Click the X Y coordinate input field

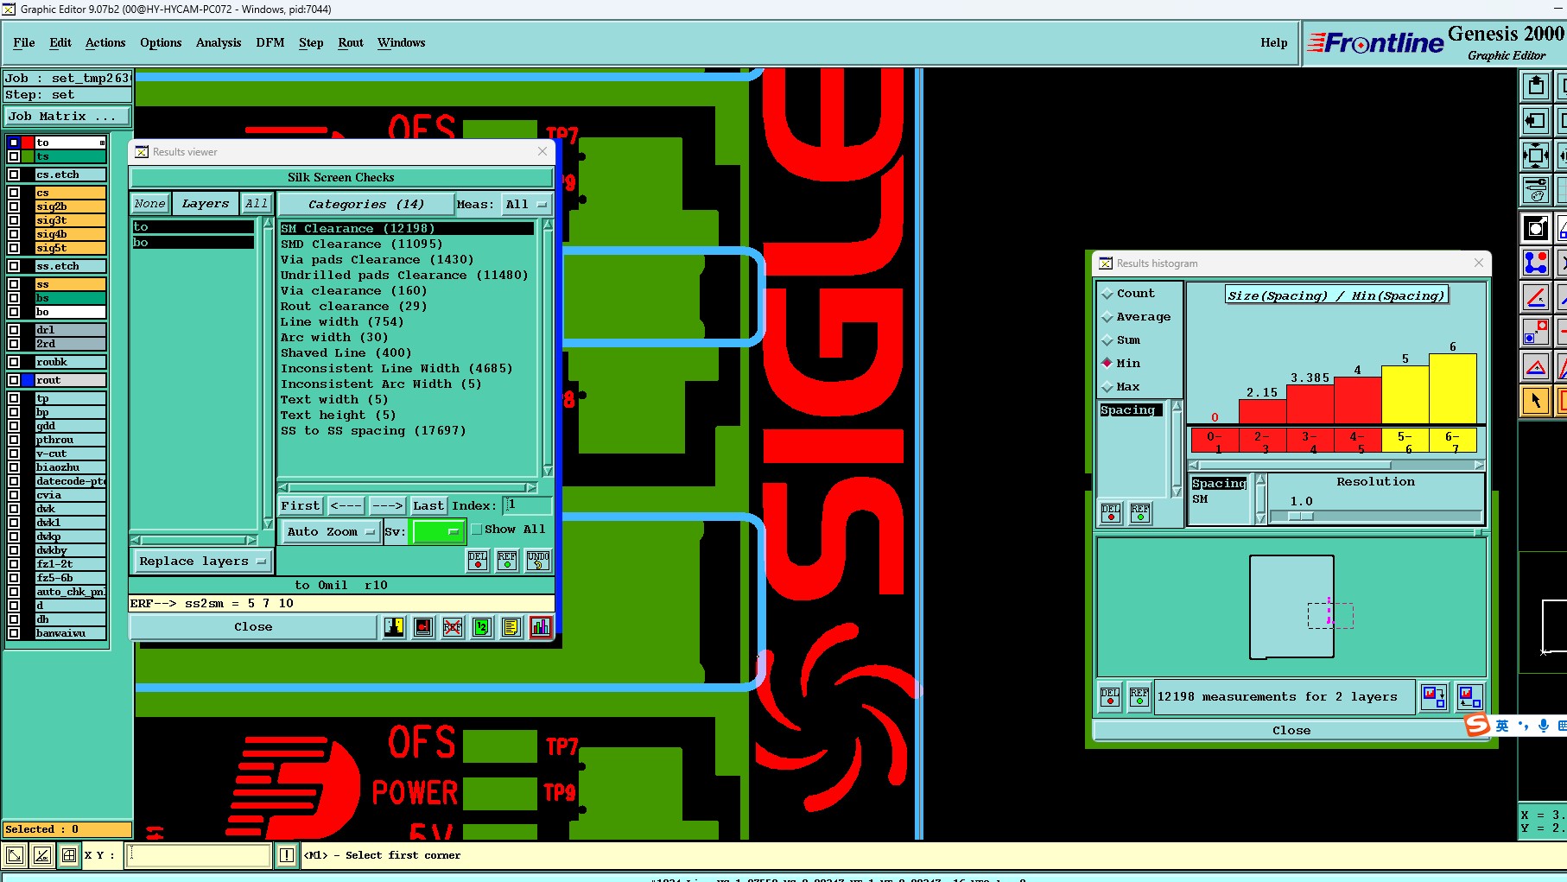click(x=199, y=855)
